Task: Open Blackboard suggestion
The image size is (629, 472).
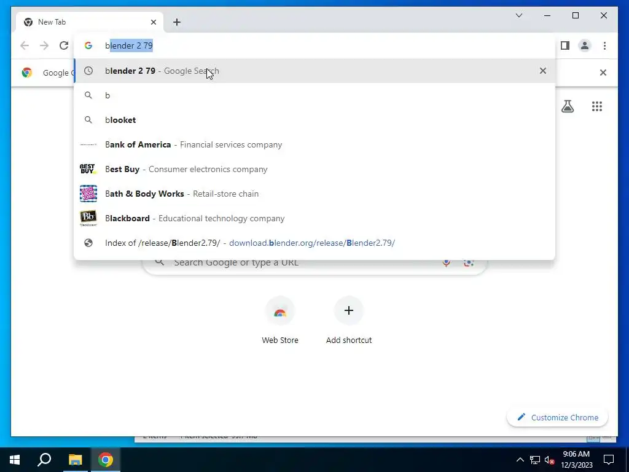Action: (314, 218)
